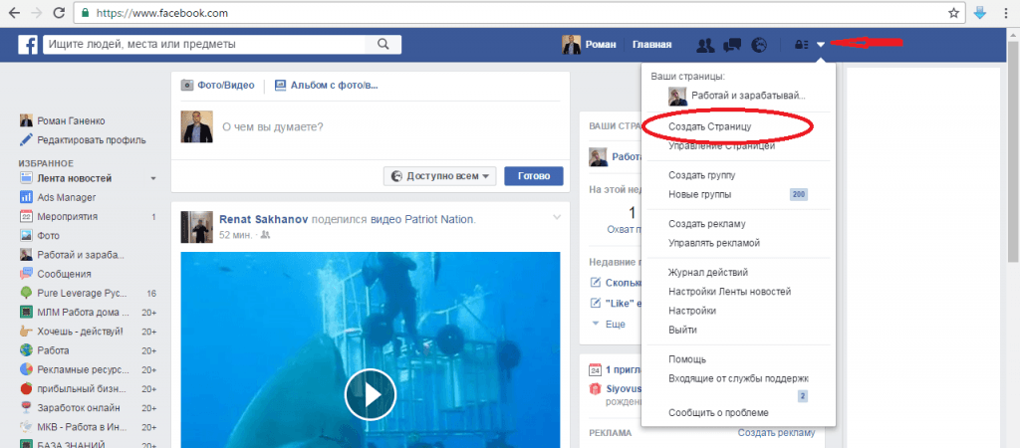Click the Фото/Видео composer option
The width and height of the screenshot is (1020, 448).
[x=218, y=86]
